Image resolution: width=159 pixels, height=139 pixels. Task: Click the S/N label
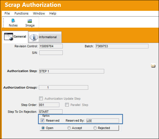pos(35,53)
